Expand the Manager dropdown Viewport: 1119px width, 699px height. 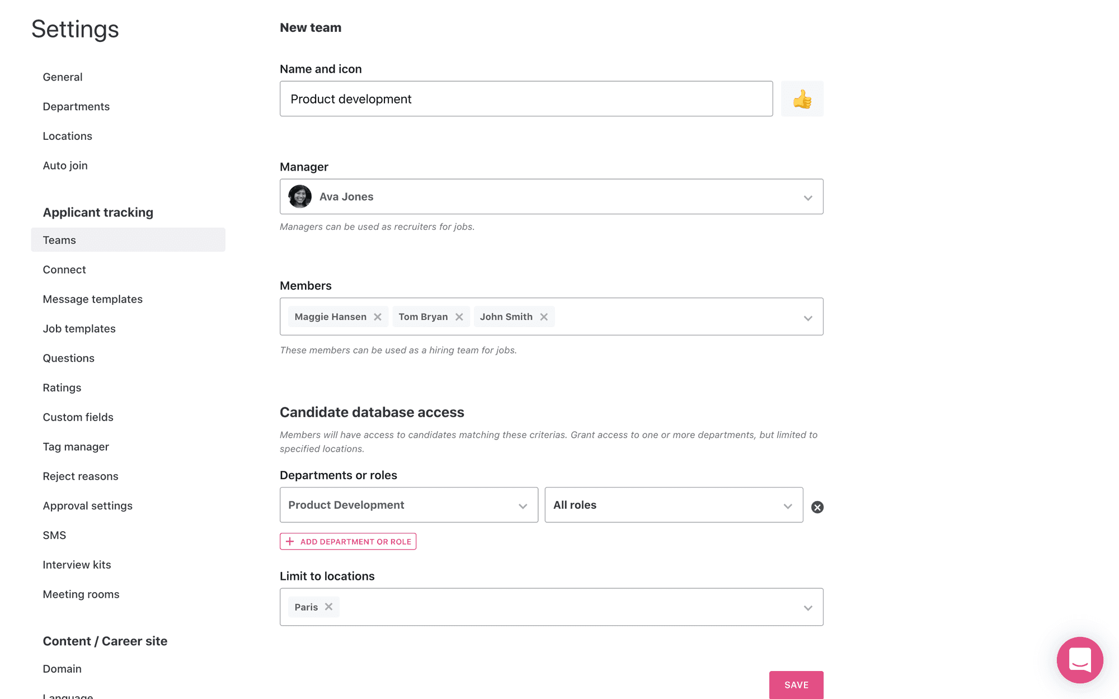point(808,197)
